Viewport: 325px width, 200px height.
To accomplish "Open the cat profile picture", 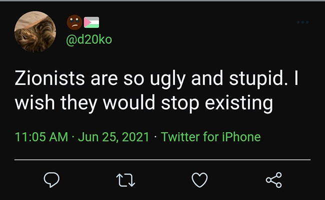I will click(35, 31).
